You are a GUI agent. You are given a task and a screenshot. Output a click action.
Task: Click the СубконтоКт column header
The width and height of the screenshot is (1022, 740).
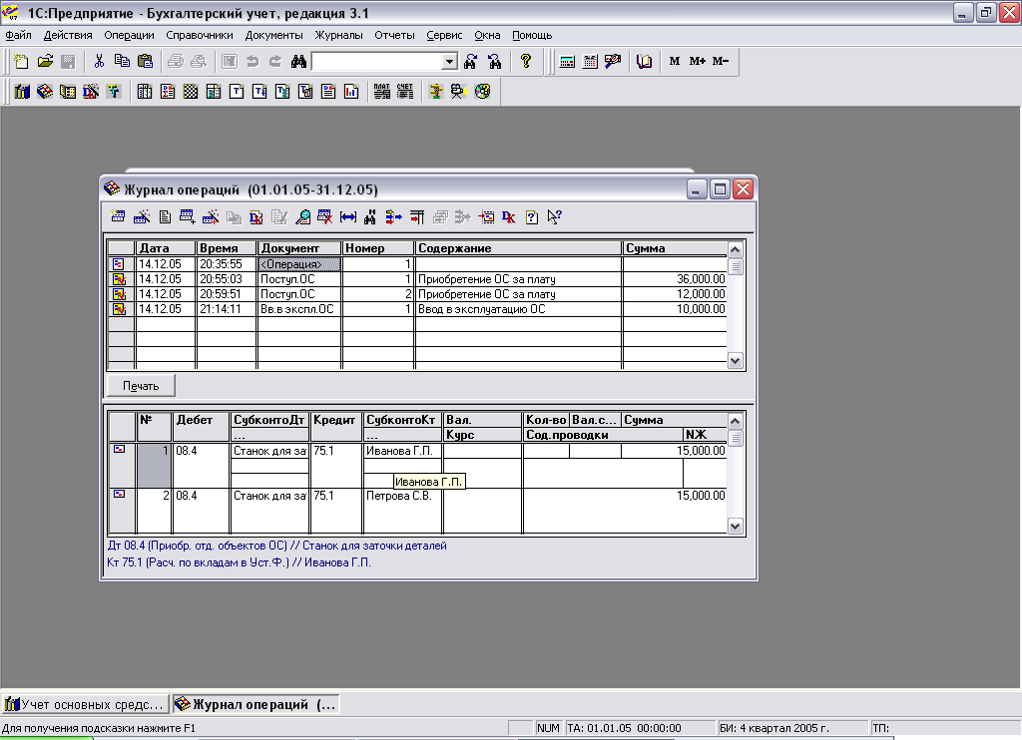coord(402,420)
